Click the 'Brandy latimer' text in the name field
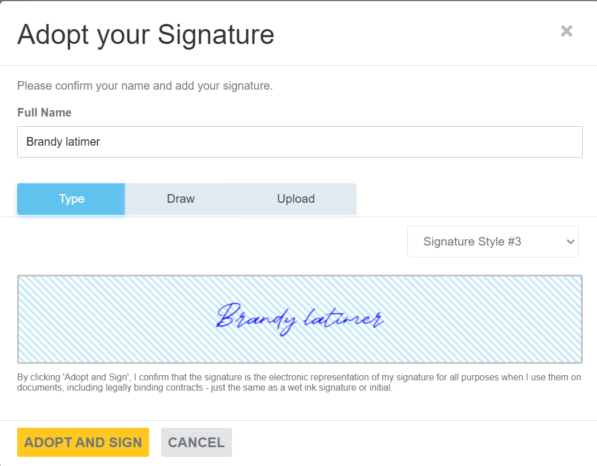 coord(63,142)
